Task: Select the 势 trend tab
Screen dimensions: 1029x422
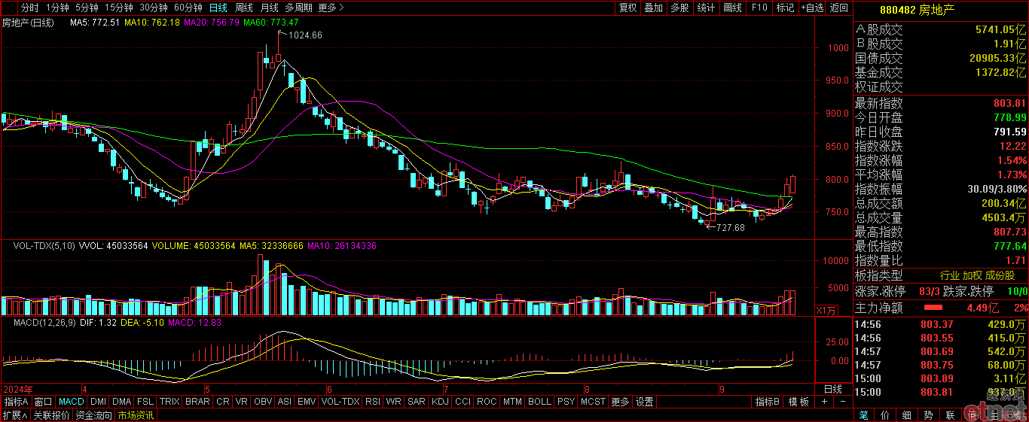Action: pos(929,415)
